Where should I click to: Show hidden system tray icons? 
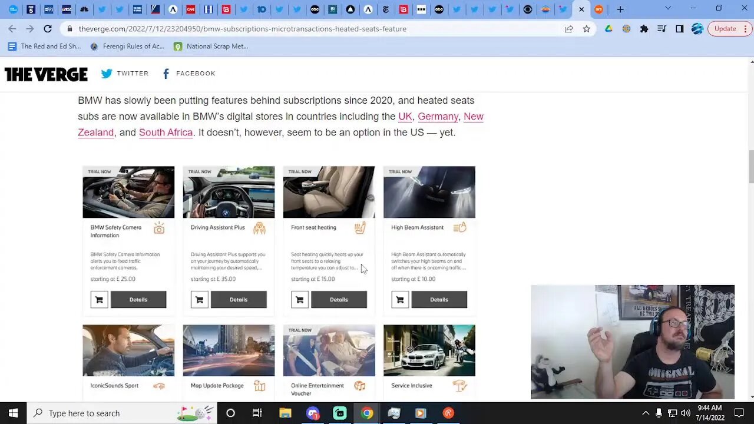645,413
